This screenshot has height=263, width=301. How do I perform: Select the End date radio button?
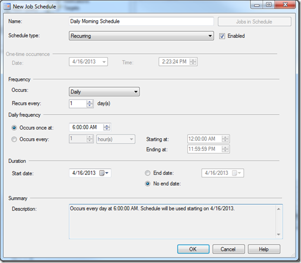tap(147, 173)
